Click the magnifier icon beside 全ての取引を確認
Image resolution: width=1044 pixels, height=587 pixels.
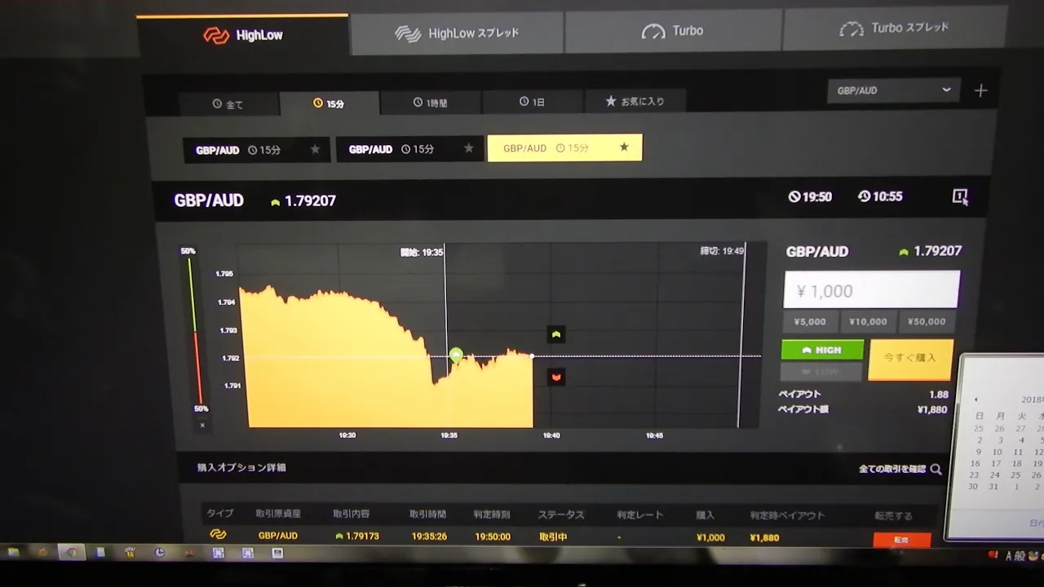click(936, 469)
